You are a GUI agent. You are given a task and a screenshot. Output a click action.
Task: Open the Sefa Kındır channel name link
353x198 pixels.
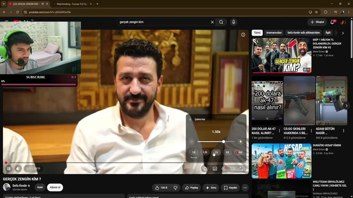[x=20, y=186]
